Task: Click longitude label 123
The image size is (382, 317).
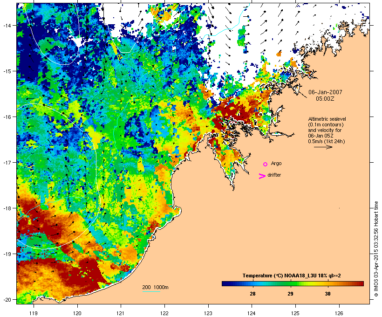Action: 208,313
